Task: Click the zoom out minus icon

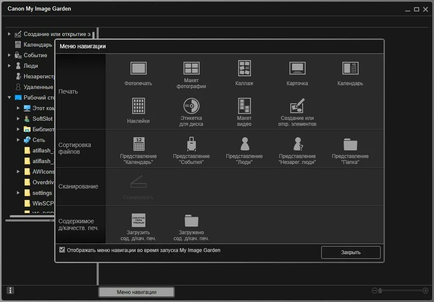Action: (x=375, y=291)
